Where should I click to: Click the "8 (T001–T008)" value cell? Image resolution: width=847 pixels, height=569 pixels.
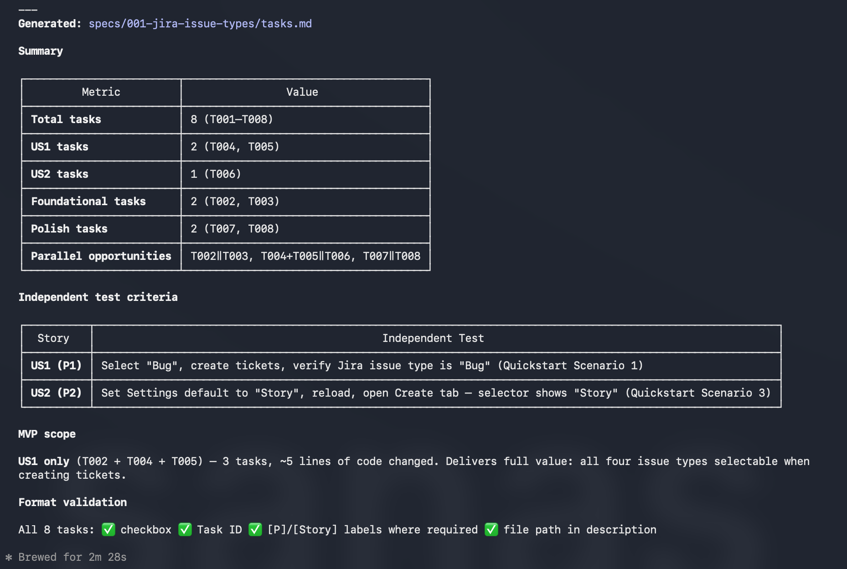[x=232, y=119]
